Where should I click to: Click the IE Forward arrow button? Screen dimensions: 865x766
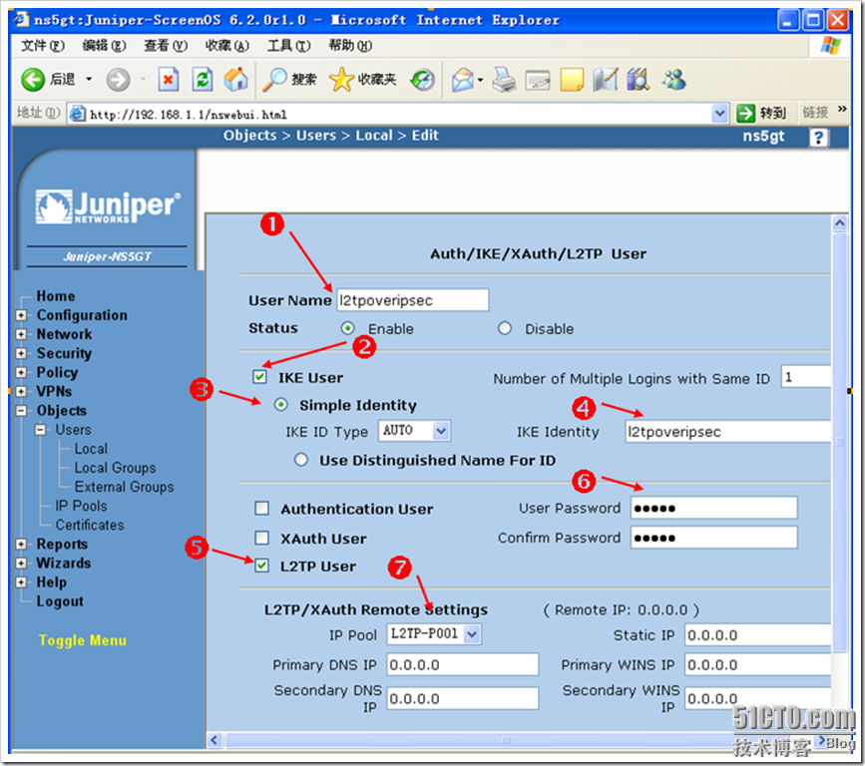(x=118, y=80)
